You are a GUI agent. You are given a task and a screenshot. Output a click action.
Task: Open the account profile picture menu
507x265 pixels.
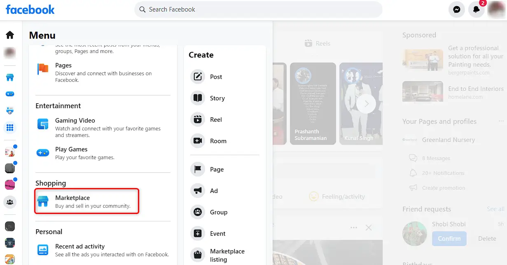tap(496, 9)
